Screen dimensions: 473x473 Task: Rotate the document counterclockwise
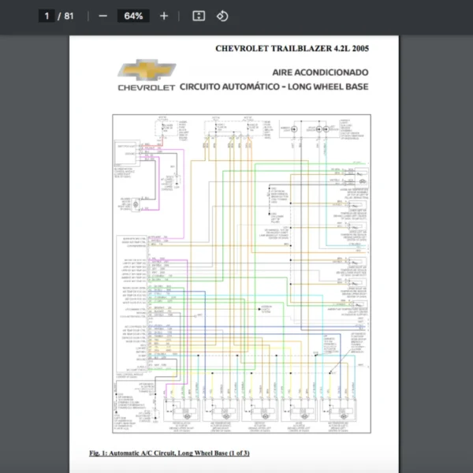coord(222,16)
